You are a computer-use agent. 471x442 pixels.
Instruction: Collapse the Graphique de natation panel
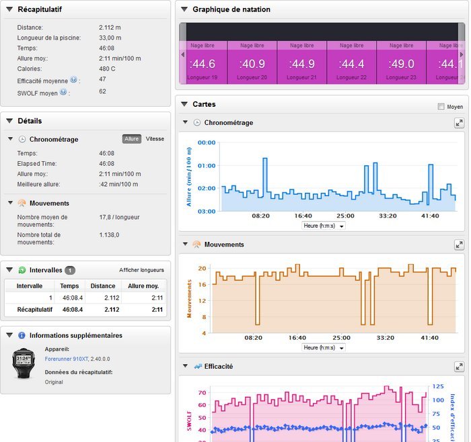[x=184, y=9]
